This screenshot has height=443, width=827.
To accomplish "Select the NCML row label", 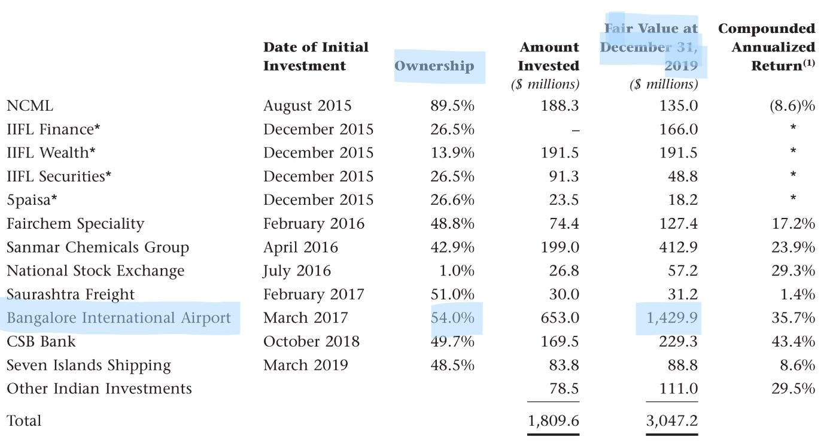I will pyautogui.click(x=30, y=106).
